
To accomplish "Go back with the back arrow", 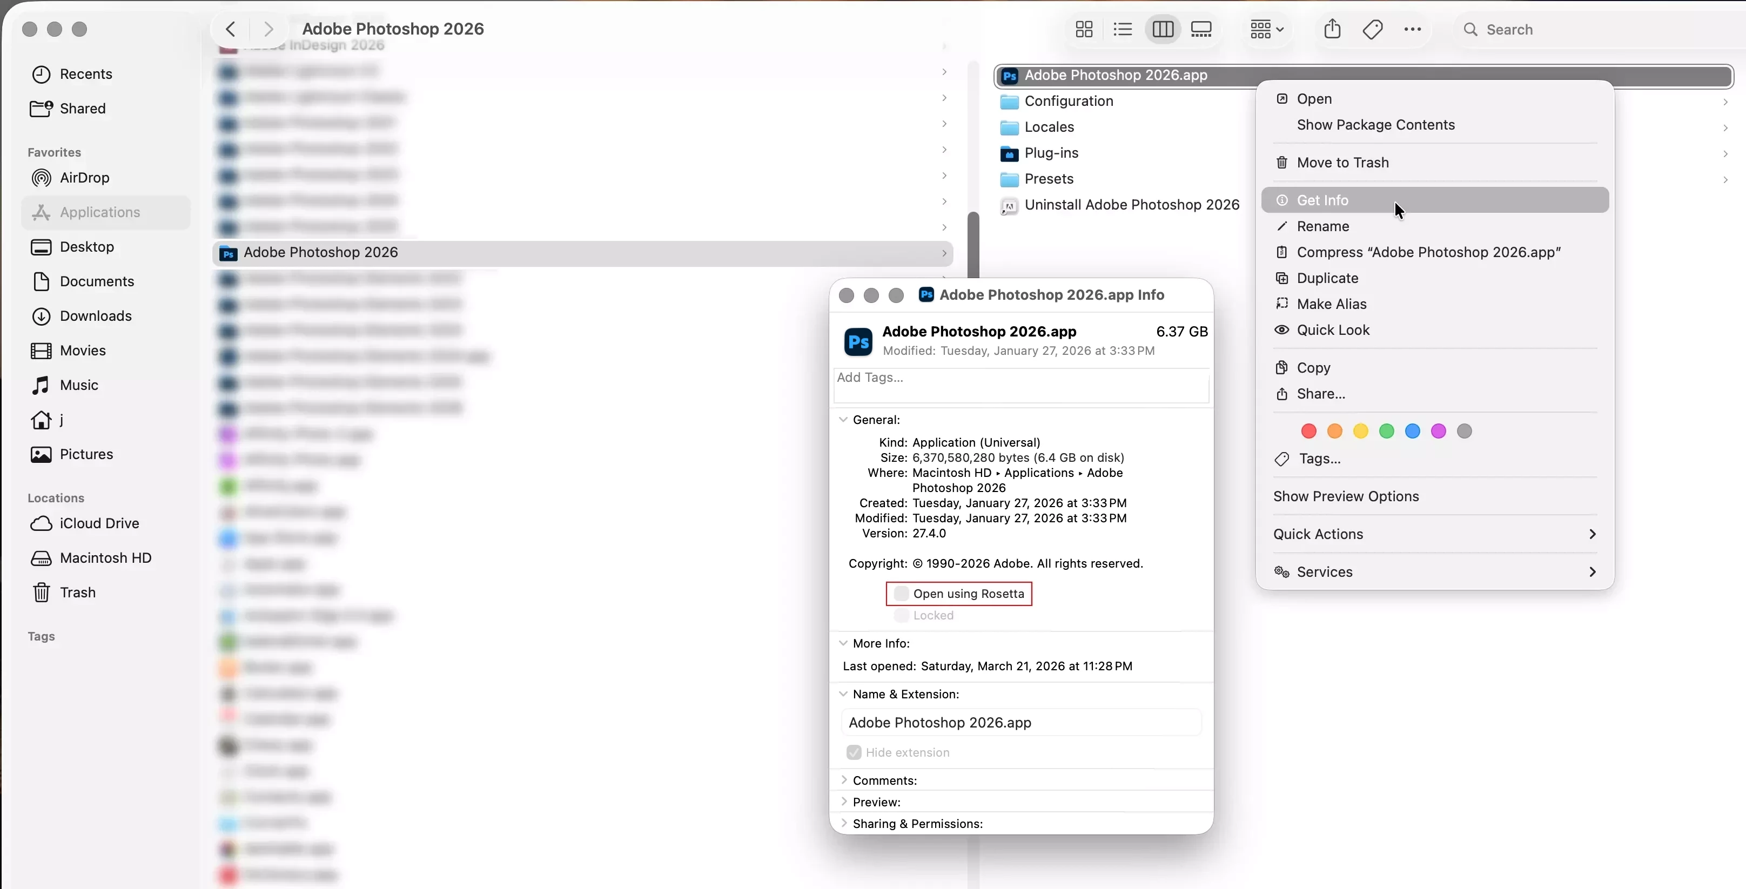I will [x=231, y=29].
